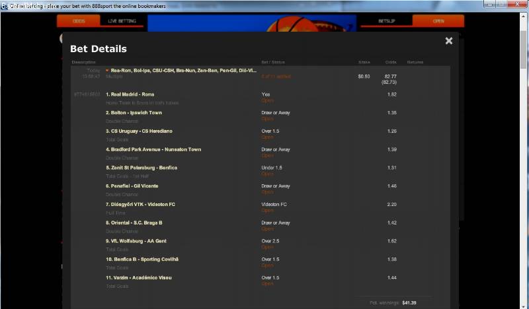This screenshot has width=529, height=309.
Task: Select the Real Madrid - Roma match
Action: (130, 94)
